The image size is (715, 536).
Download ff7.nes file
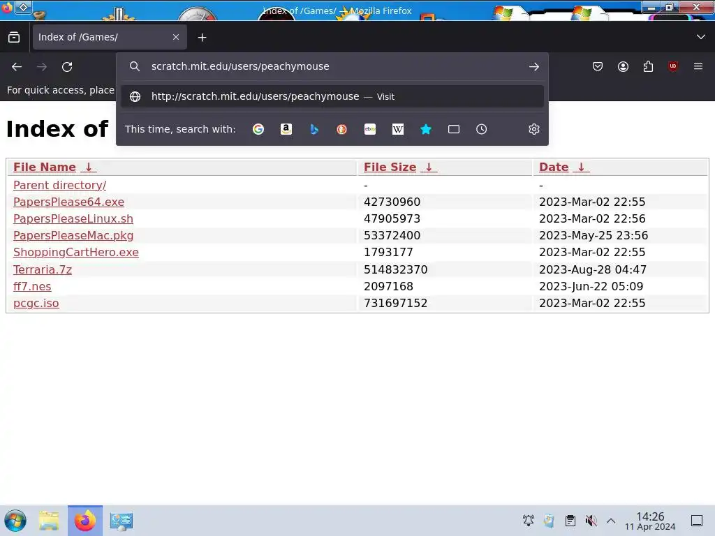click(x=32, y=287)
